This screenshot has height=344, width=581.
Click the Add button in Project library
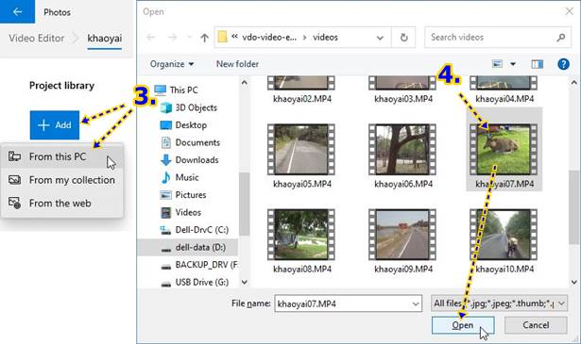[55, 125]
